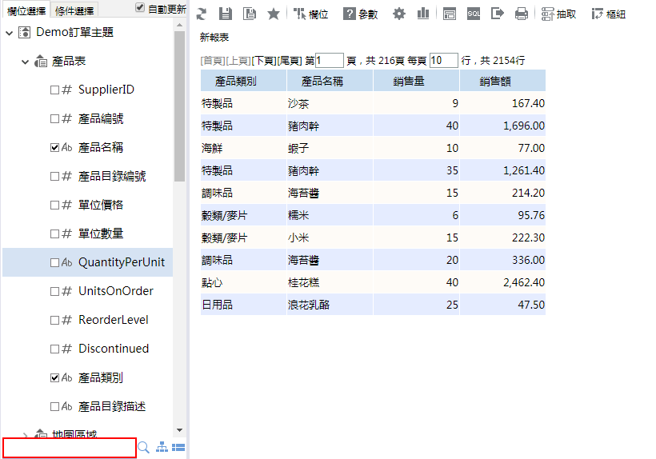Open the 欄位 toolbar button

click(311, 14)
